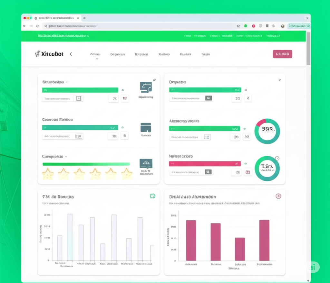
Task: Click the pink circular icon atop the right bar chart card
Action: click(278, 196)
